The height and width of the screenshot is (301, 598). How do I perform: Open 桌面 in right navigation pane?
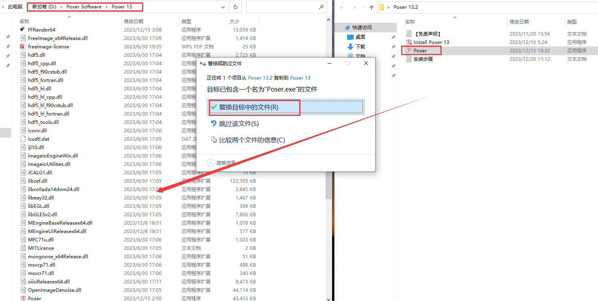[360, 37]
